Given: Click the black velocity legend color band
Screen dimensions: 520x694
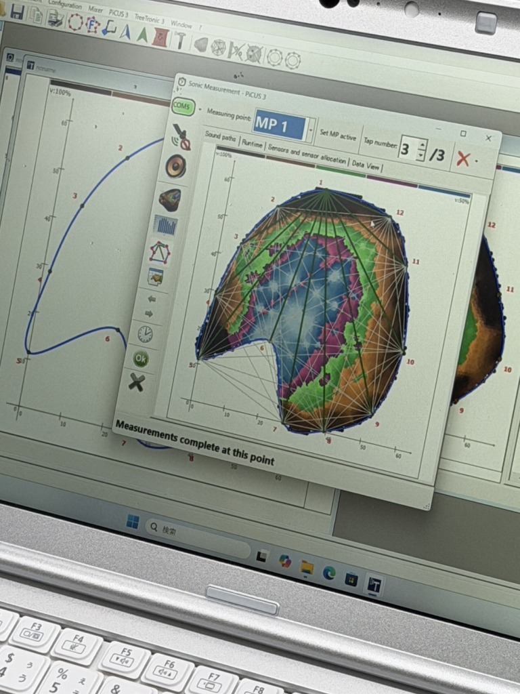Looking at the screenshot, I should click(240, 152).
